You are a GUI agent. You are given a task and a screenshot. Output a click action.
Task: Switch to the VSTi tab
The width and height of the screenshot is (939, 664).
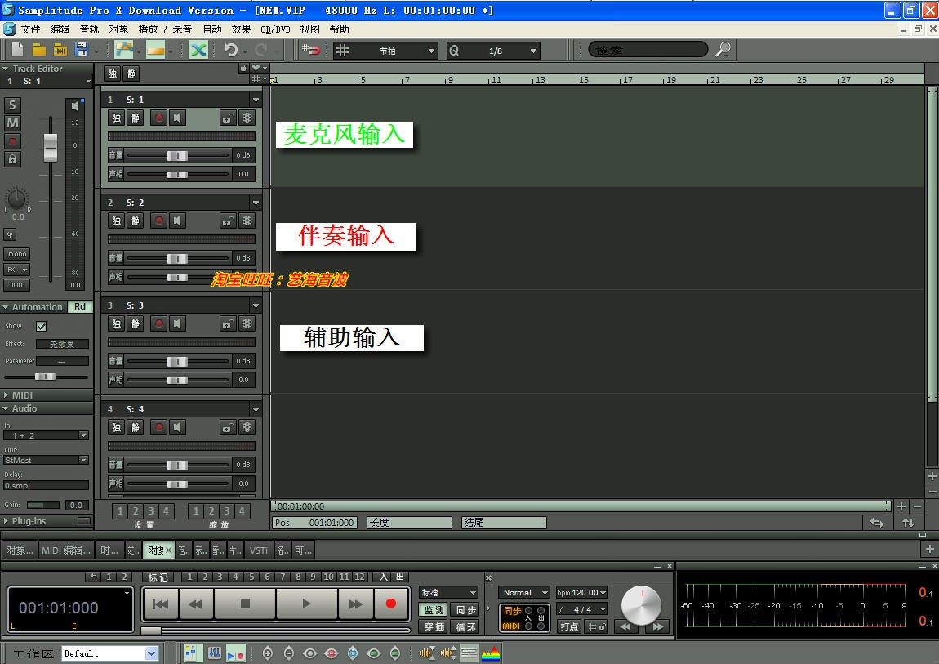pos(259,550)
